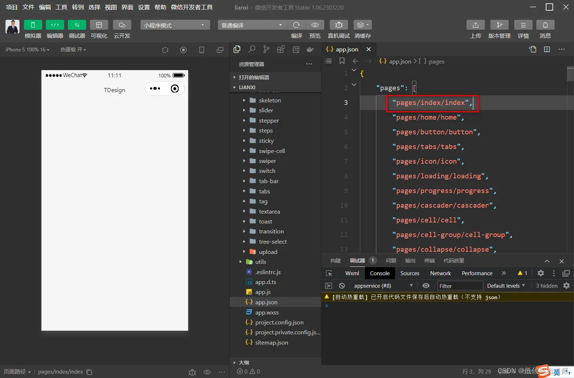Viewport: 574px width, 378px height.
Task: Click the source control branch icon in sidebar
Action: (266, 49)
